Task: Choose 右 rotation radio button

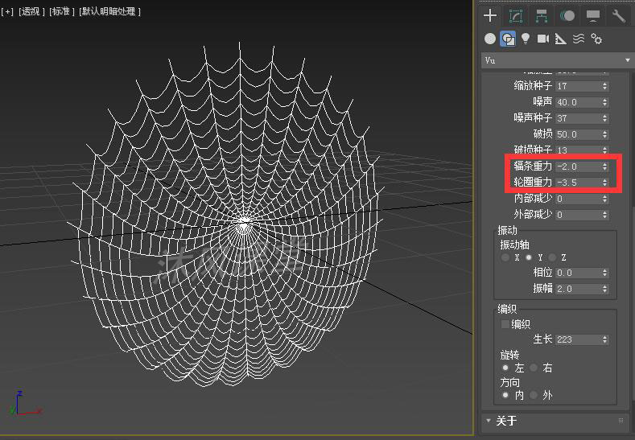Action: coord(533,368)
